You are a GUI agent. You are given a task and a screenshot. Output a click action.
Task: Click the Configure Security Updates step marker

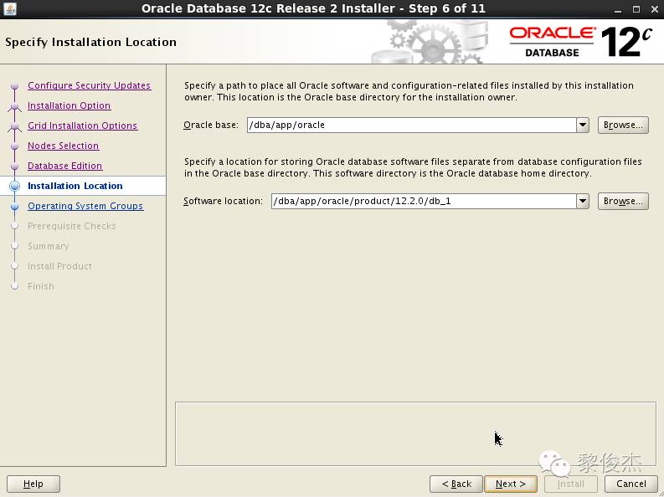point(15,85)
